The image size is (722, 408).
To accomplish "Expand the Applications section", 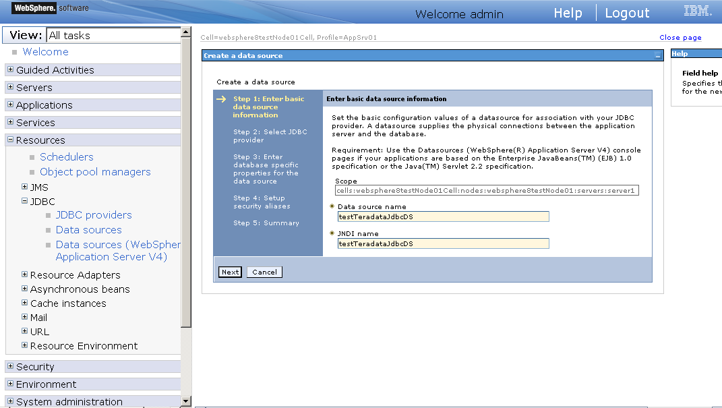I will click(10, 105).
